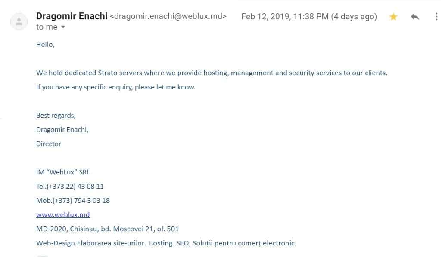Open the three-dot more options menu
Screen dimensions: 445x257
point(436,17)
